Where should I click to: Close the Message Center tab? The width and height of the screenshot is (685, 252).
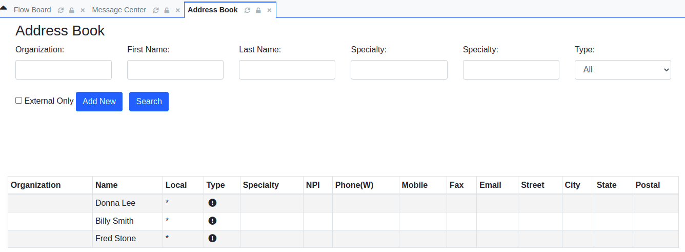click(177, 10)
